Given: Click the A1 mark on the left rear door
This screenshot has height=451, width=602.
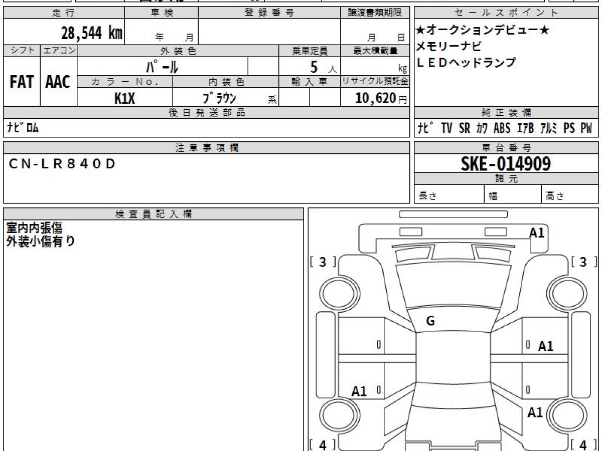Looking at the screenshot, I should [359, 391].
